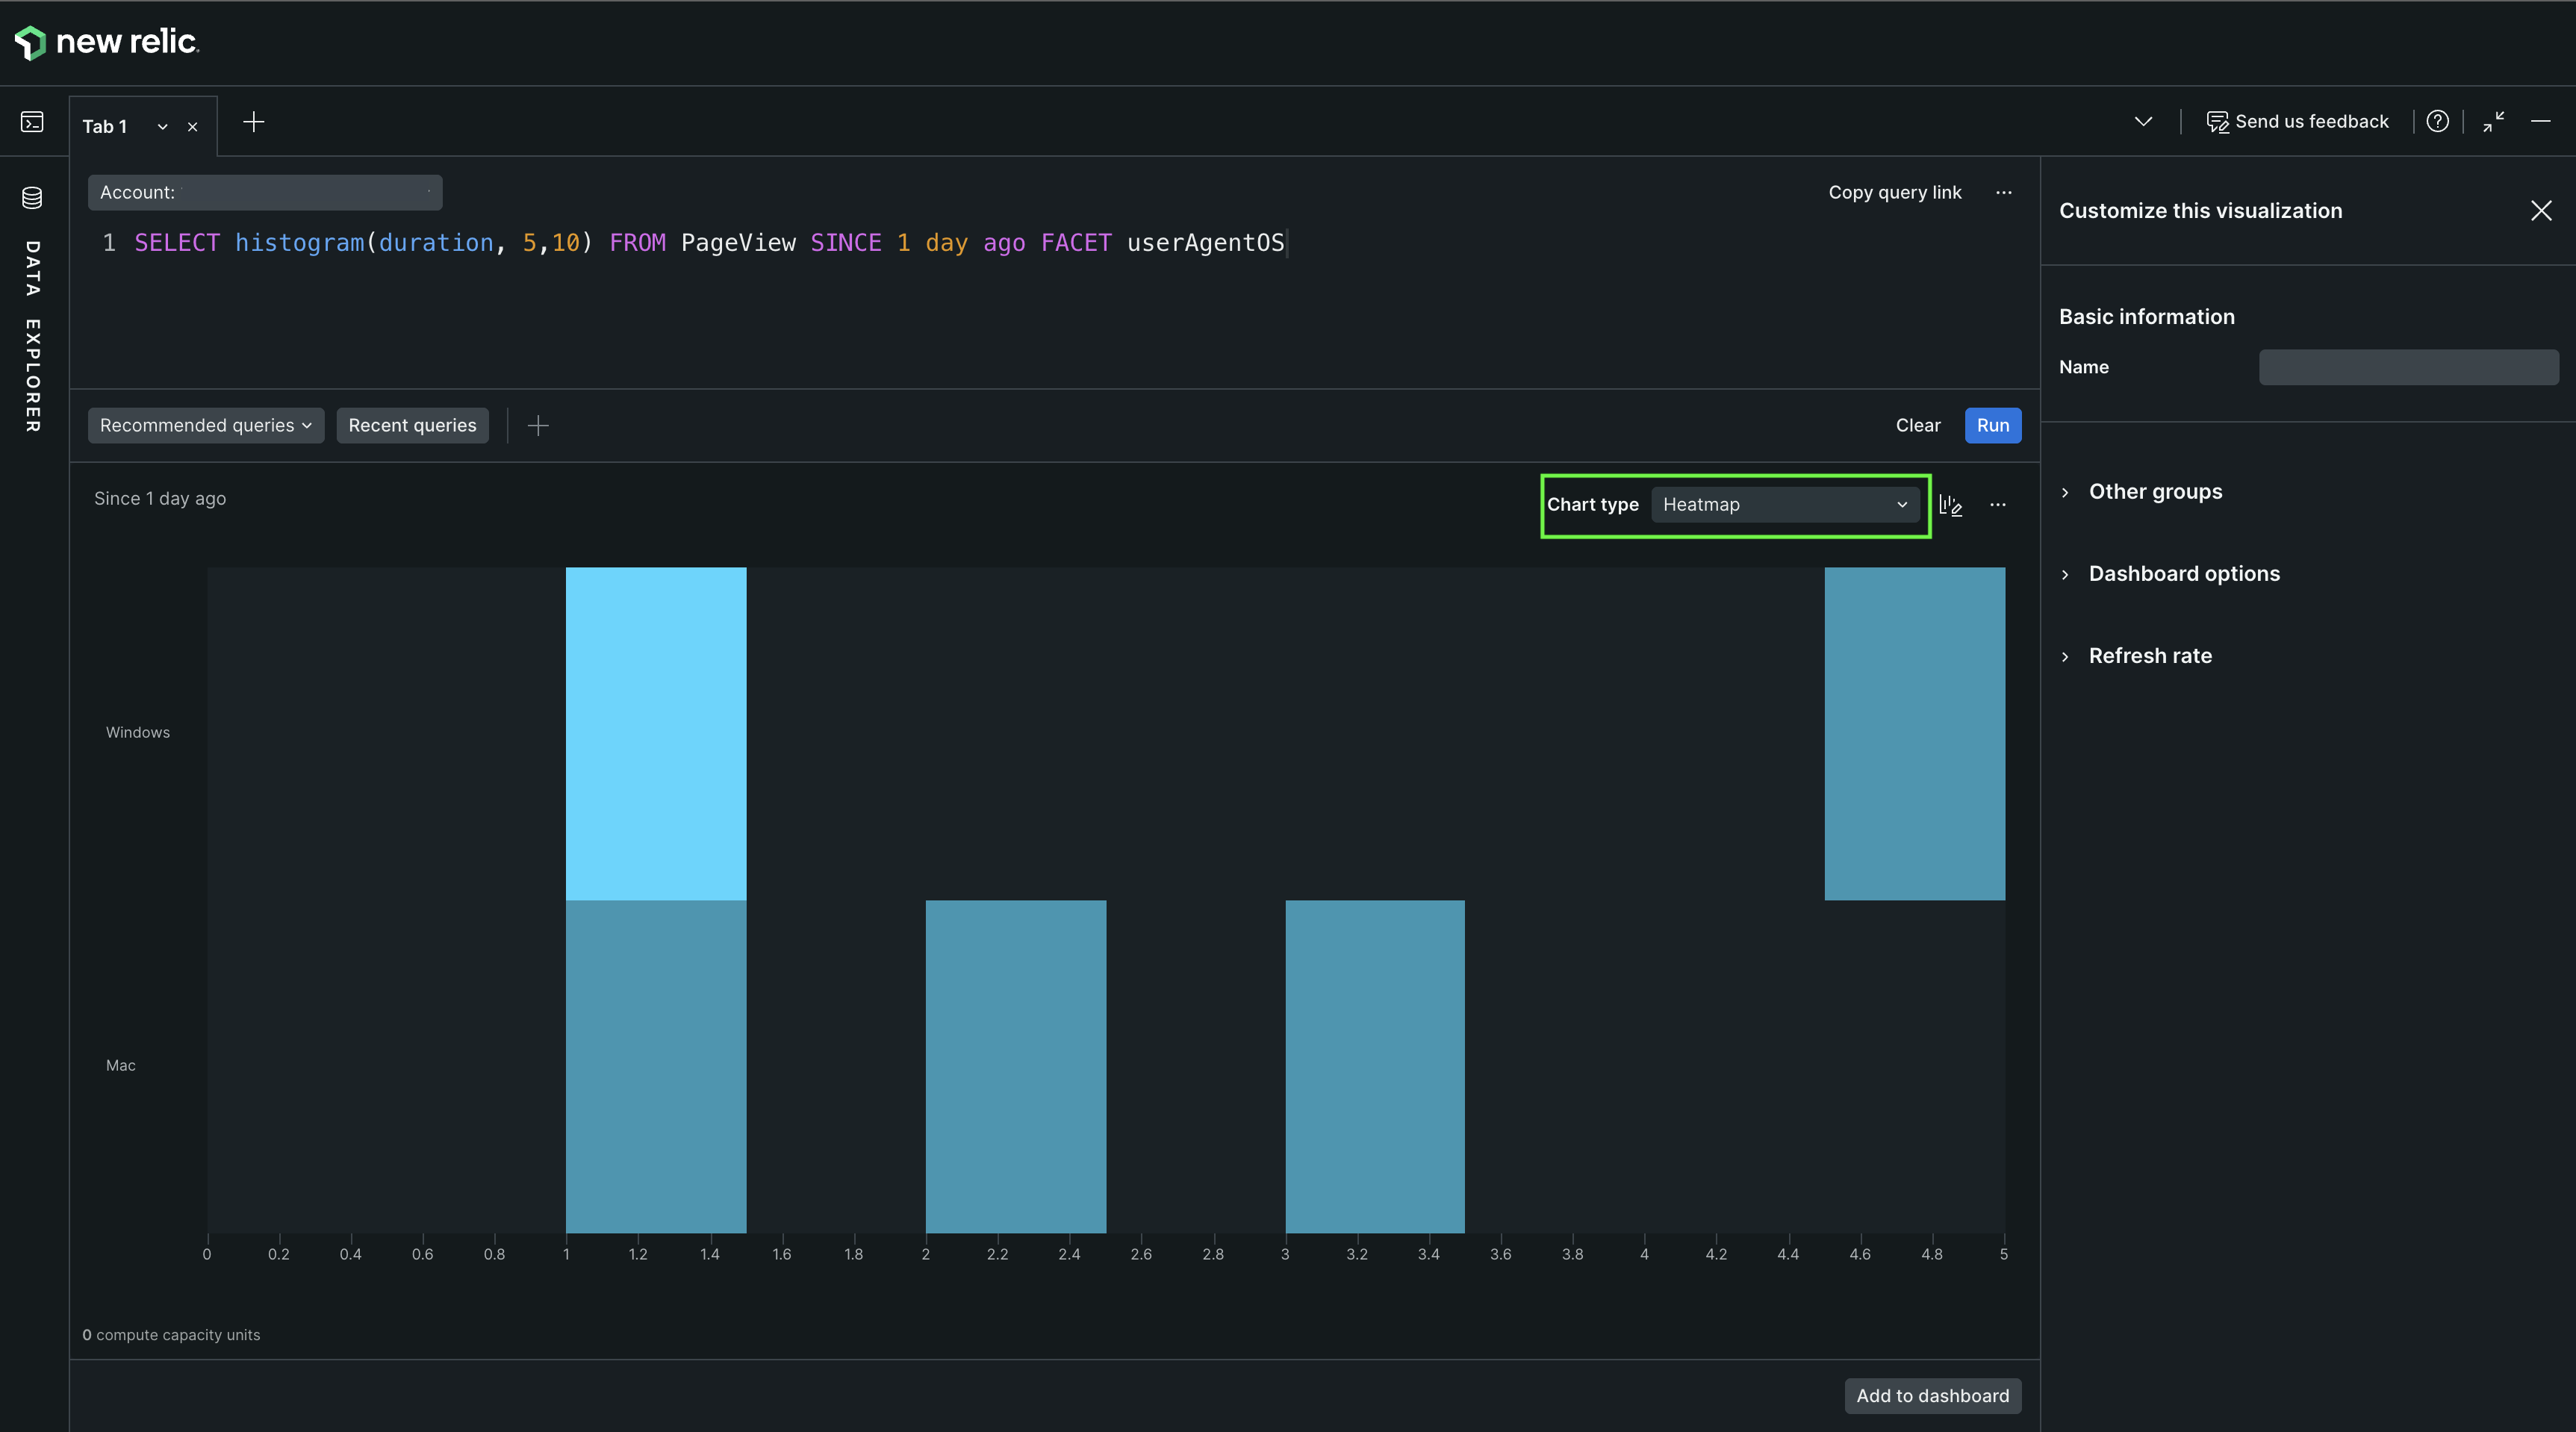Click the Mac axis label
The width and height of the screenshot is (2576, 1432).
(121, 1066)
